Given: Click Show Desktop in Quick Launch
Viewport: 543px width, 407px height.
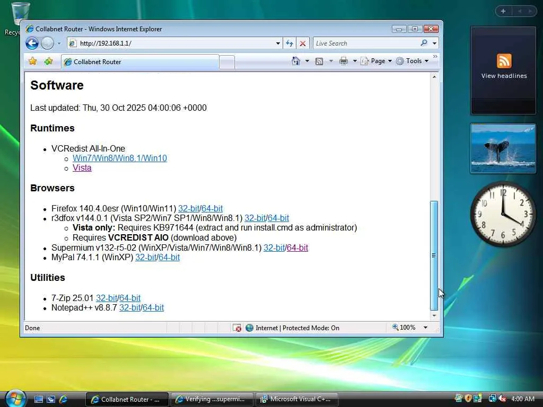Looking at the screenshot, I should 38,400.
